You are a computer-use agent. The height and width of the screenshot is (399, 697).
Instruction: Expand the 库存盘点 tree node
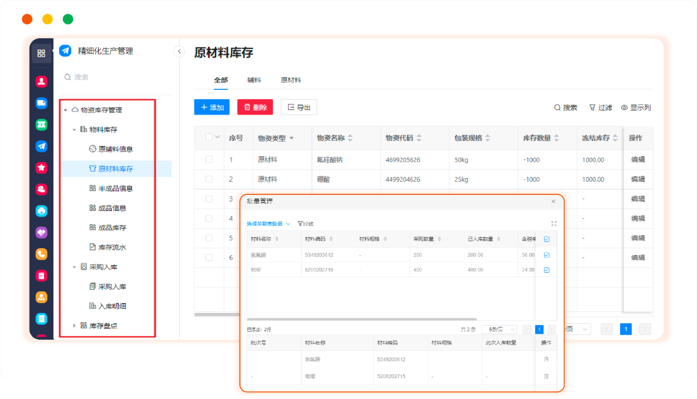coord(74,326)
